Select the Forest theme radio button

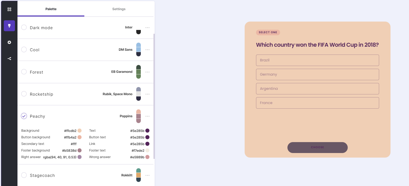click(24, 72)
